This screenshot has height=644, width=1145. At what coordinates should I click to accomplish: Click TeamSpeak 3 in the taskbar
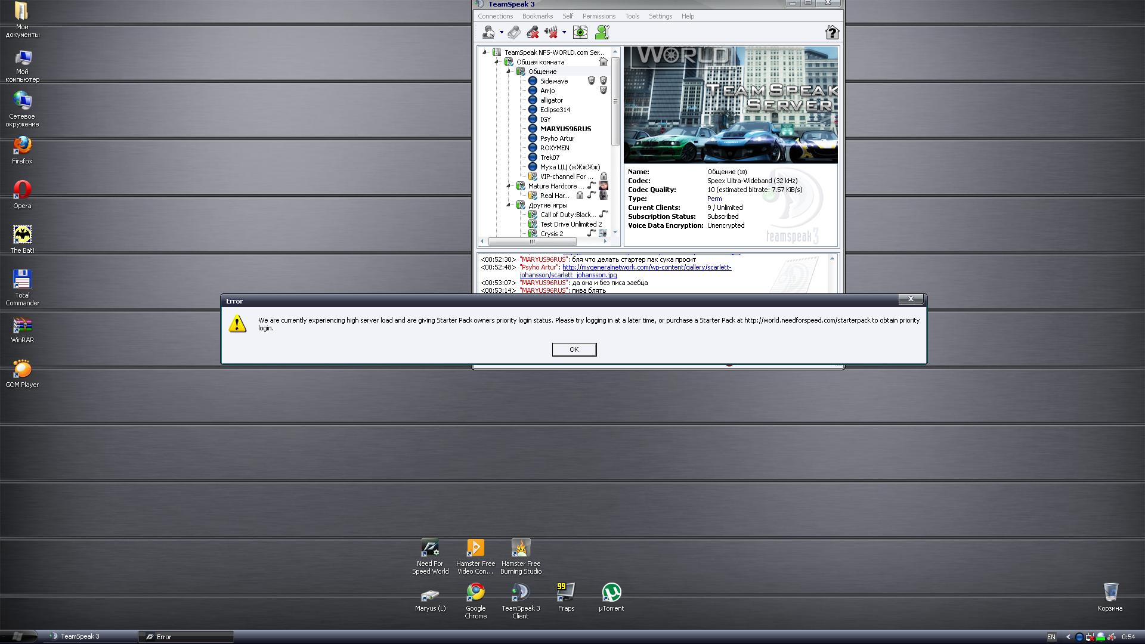pos(80,636)
